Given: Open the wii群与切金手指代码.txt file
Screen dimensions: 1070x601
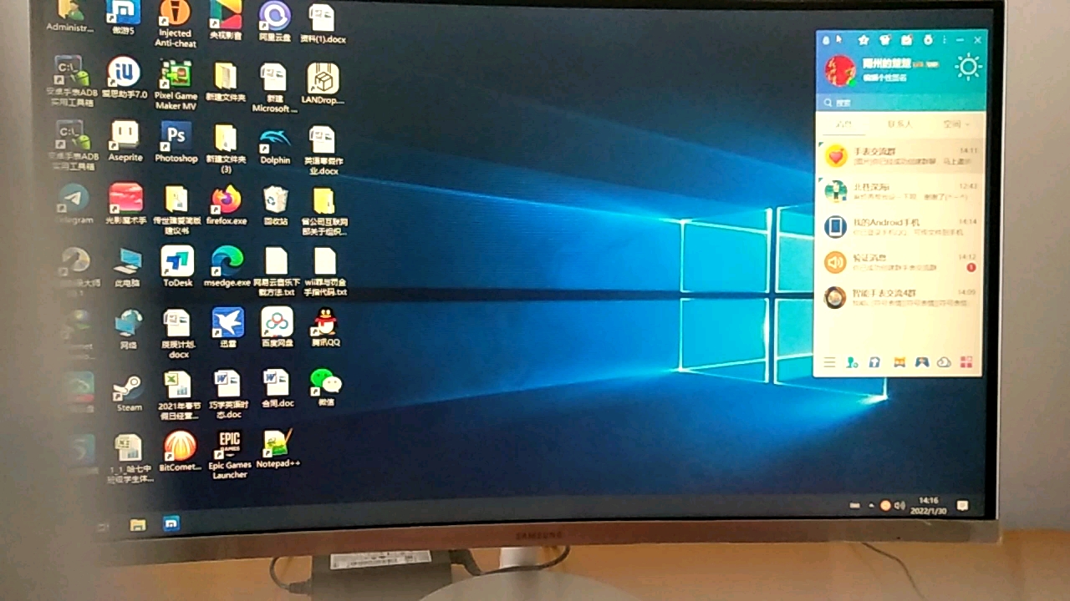Looking at the screenshot, I should pyautogui.click(x=325, y=271).
